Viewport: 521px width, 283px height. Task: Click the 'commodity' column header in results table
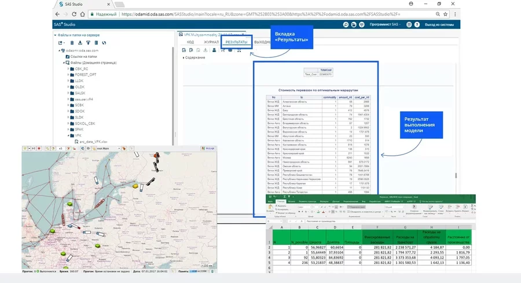click(x=329, y=97)
